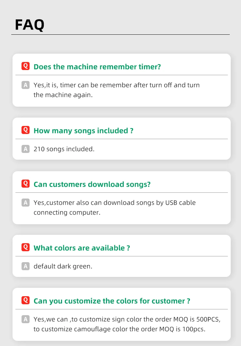Click the 'What colors are available ?' question

[82, 248]
